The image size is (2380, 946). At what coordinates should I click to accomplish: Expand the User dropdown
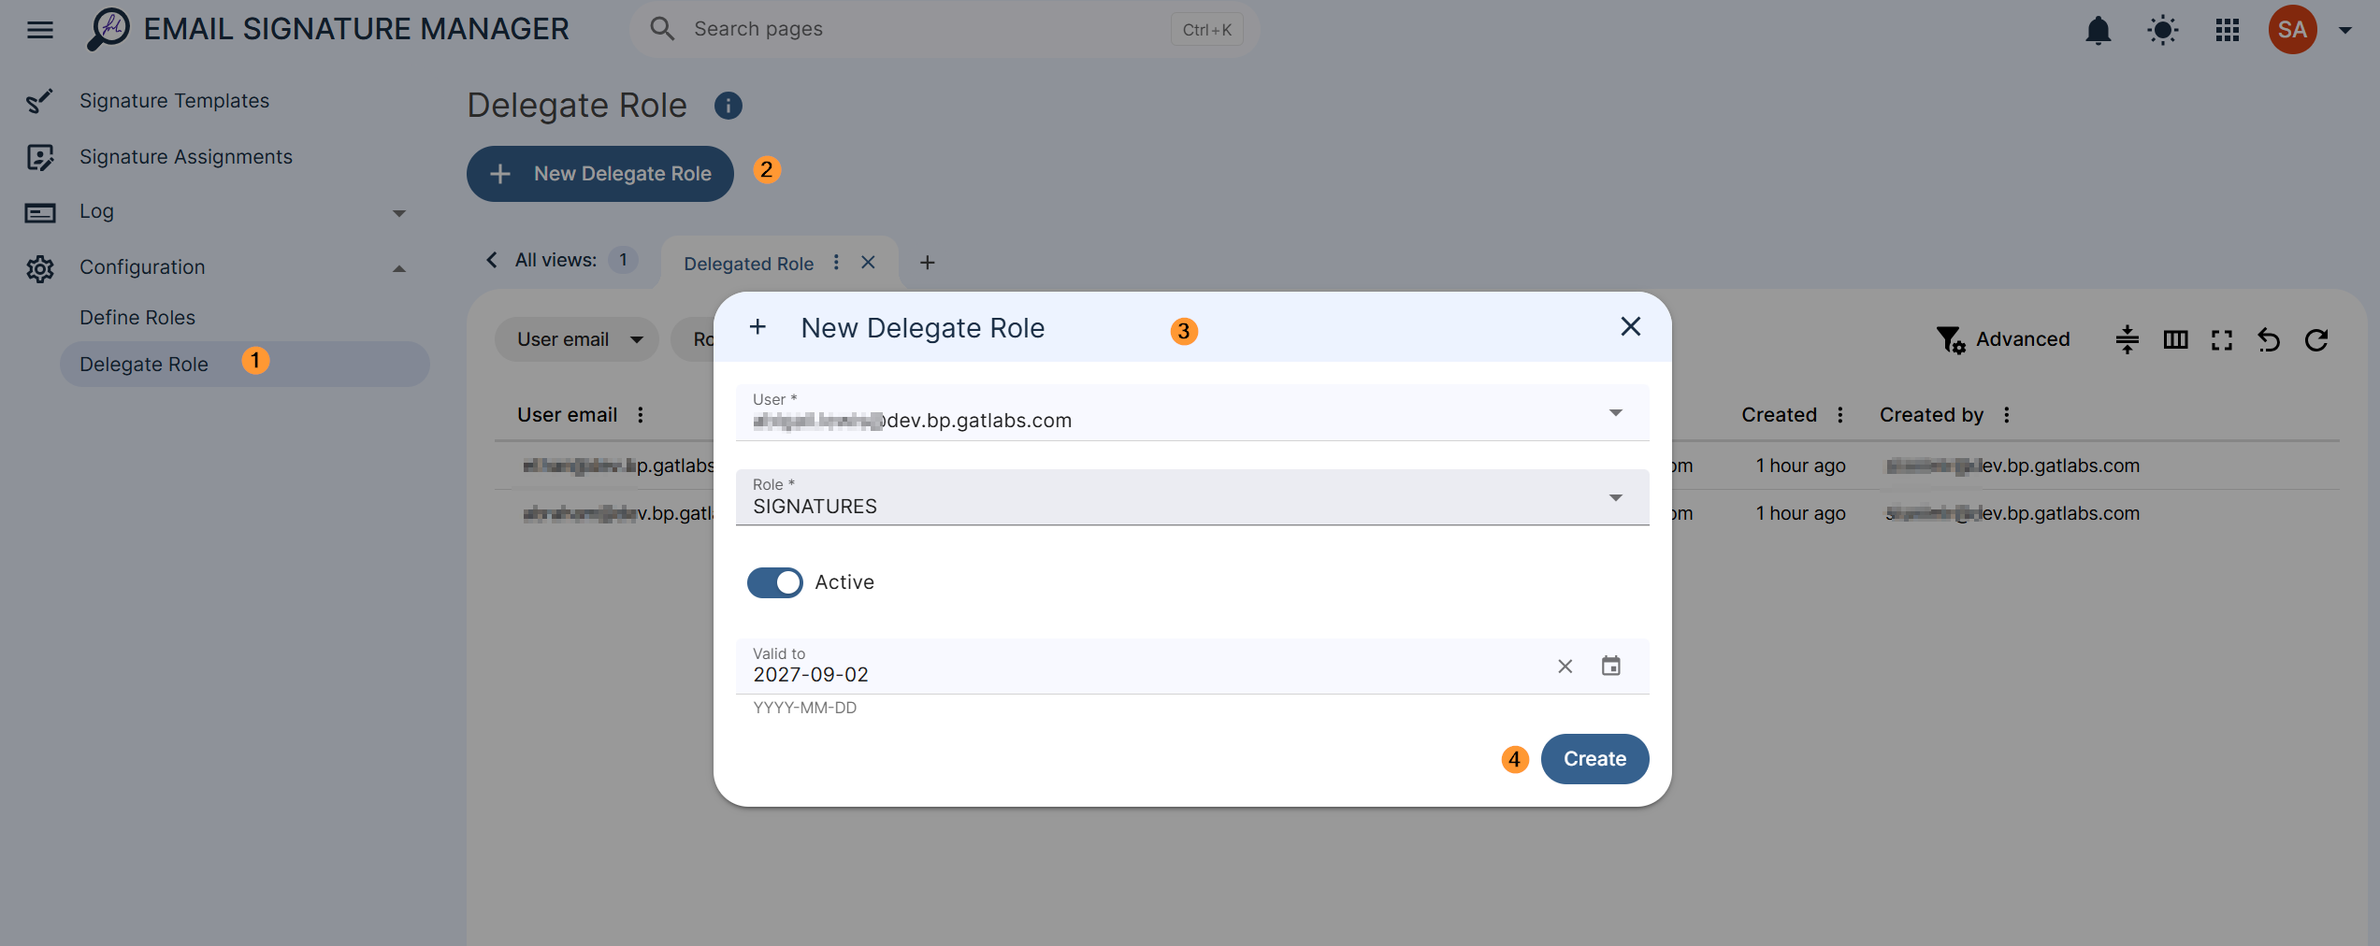(1615, 412)
